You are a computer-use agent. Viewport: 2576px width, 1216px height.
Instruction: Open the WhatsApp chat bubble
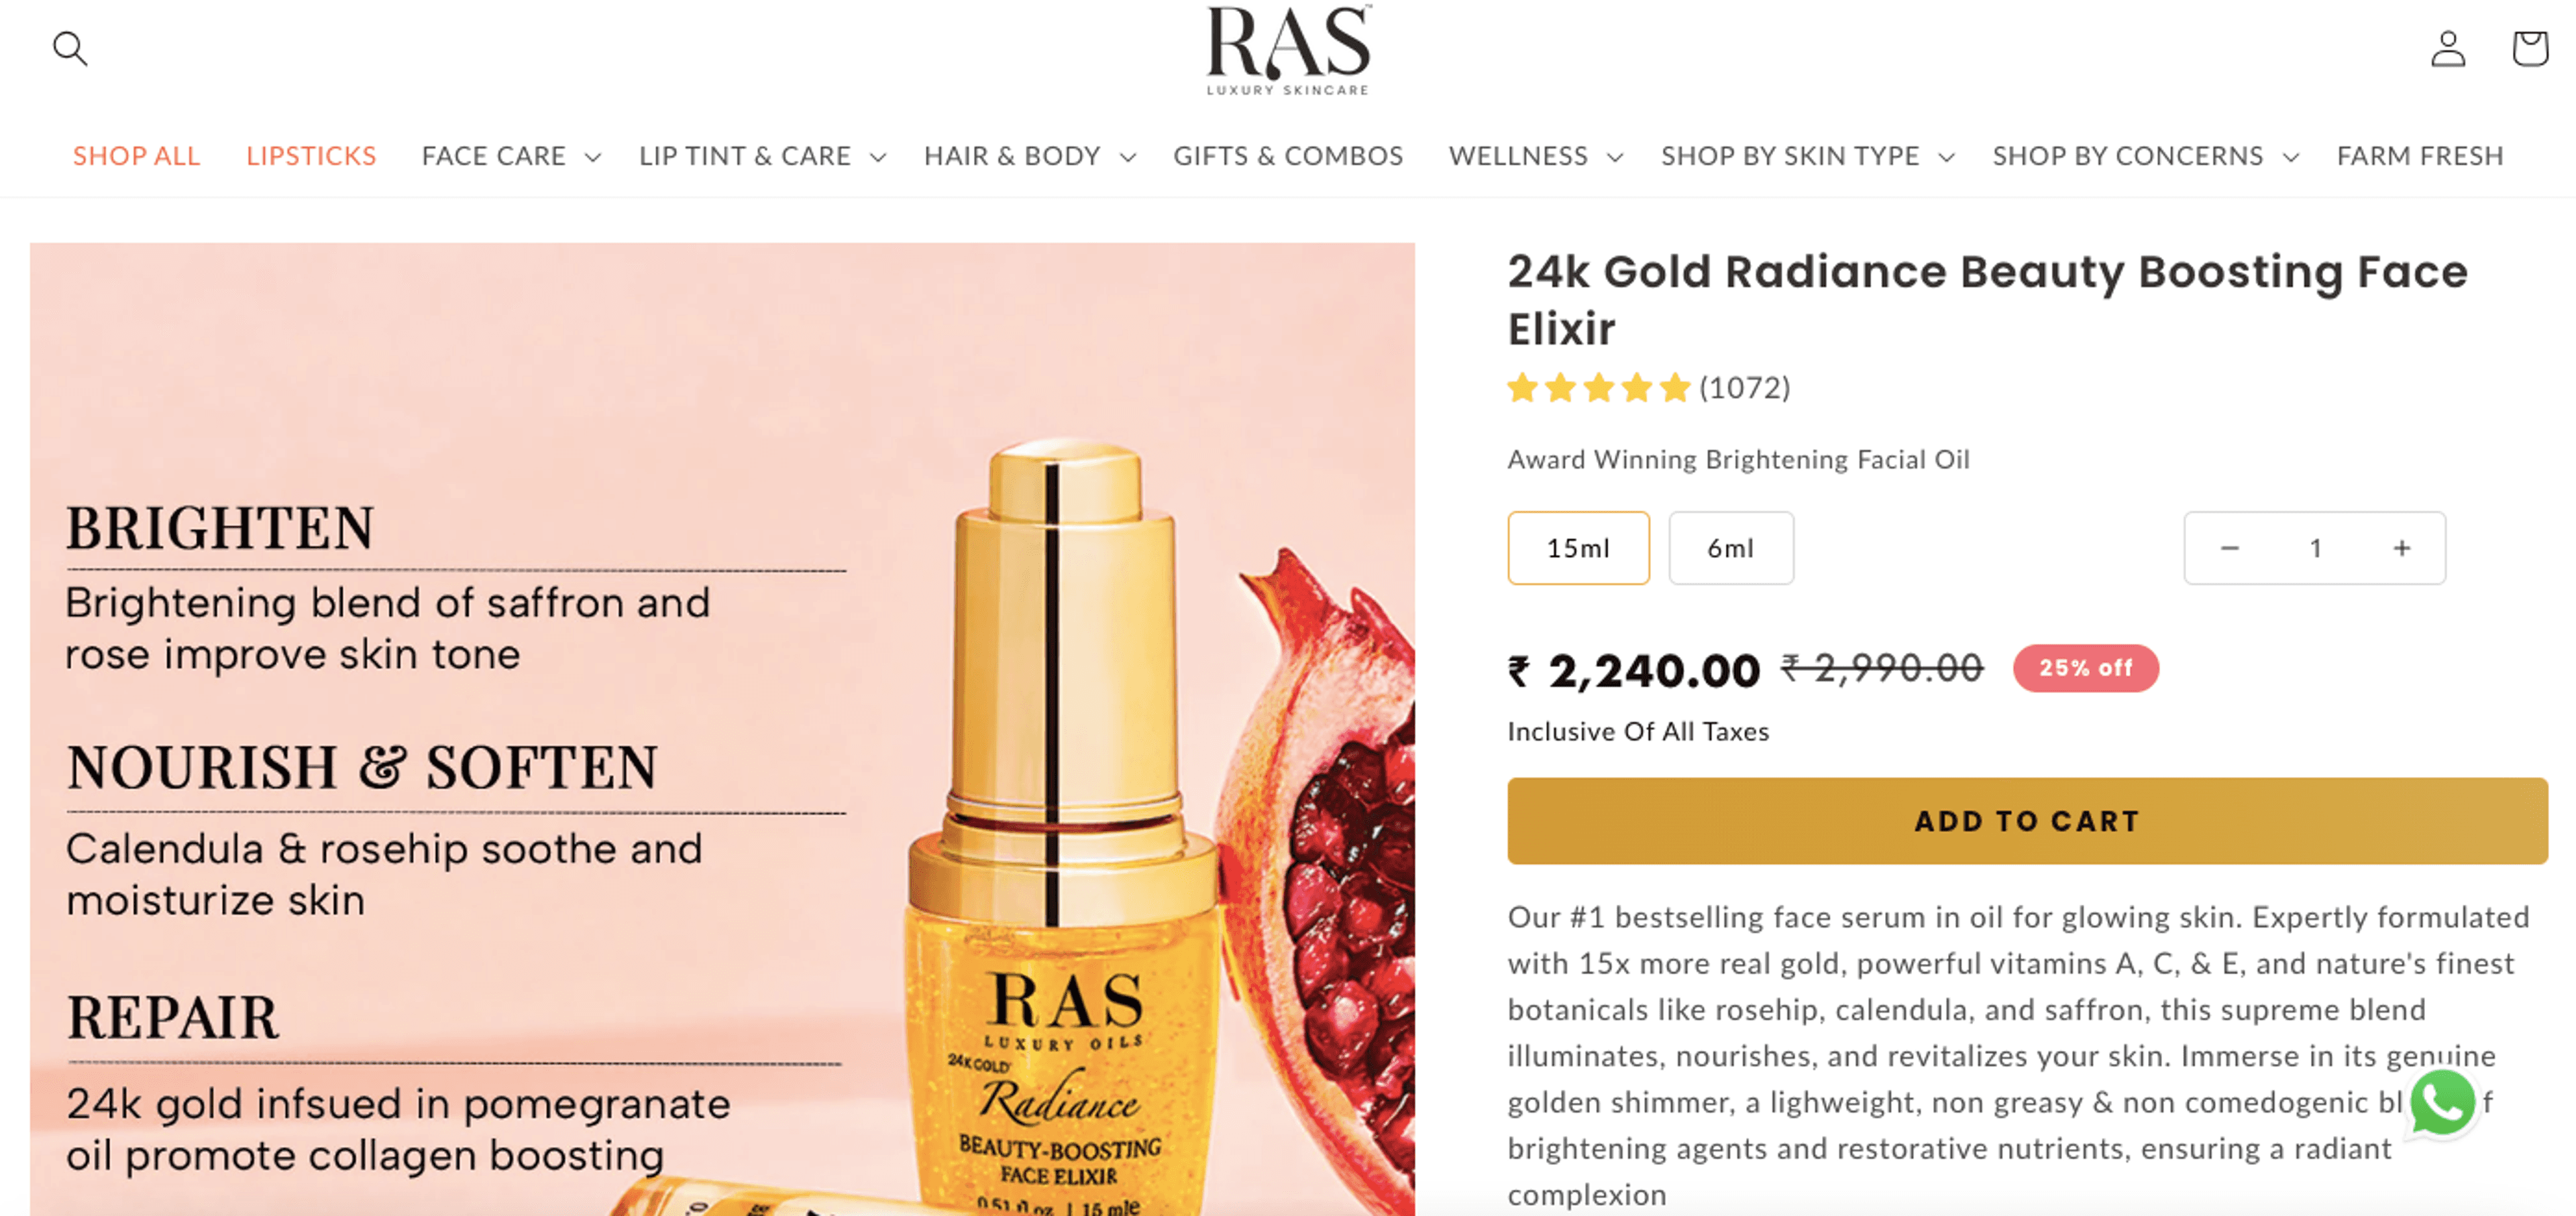pyautogui.click(x=2443, y=1103)
